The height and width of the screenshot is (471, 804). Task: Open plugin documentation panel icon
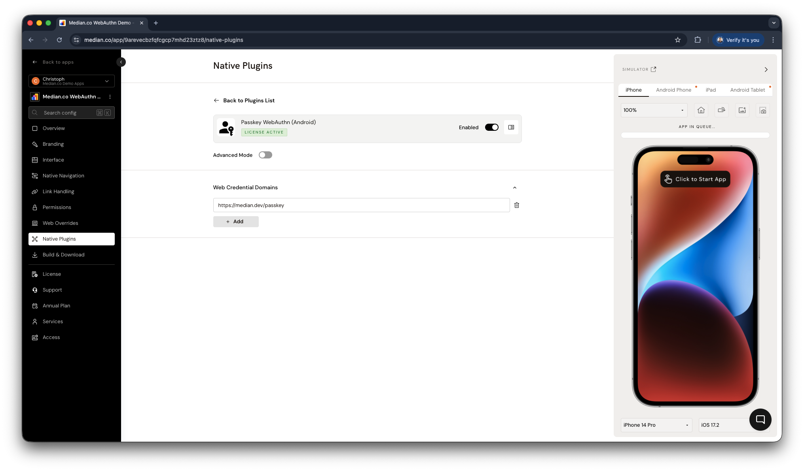click(511, 127)
